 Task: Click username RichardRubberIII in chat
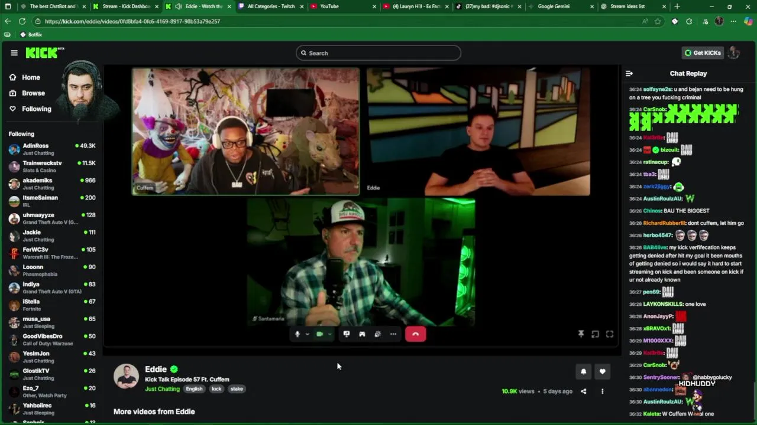pyautogui.click(x=664, y=223)
